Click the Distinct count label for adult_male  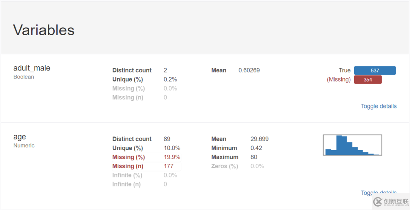(132, 71)
